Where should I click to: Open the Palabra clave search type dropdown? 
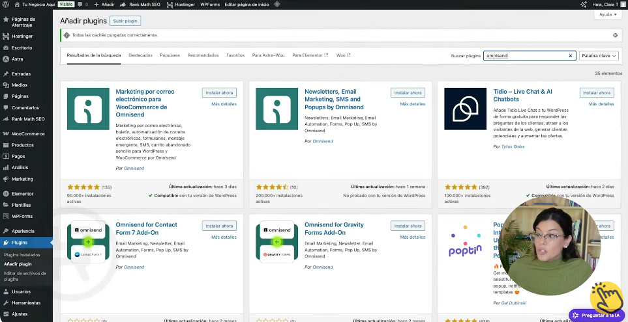coord(599,56)
